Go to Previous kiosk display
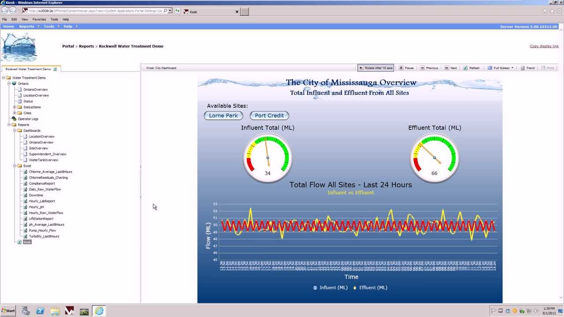This screenshot has width=564, height=317. click(429, 68)
